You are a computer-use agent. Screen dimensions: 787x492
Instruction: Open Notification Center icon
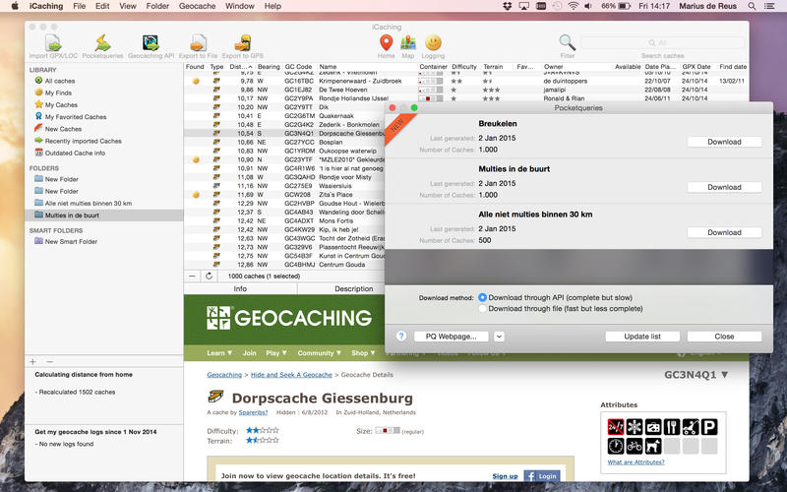[769, 6]
